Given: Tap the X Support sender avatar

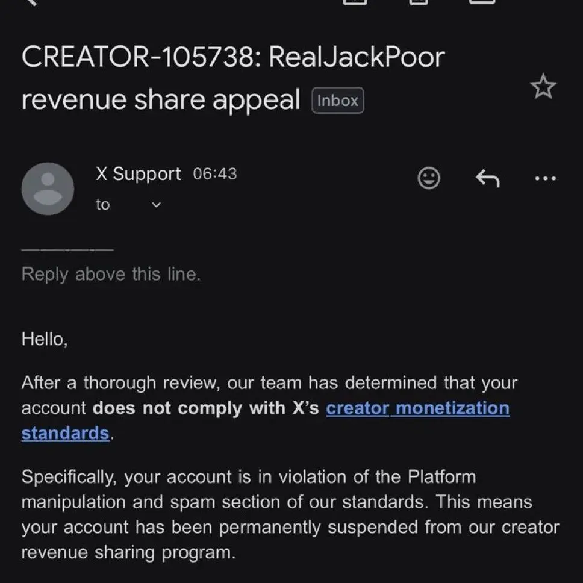Looking at the screenshot, I should (48, 189).
